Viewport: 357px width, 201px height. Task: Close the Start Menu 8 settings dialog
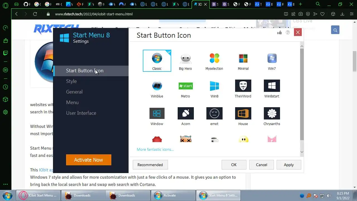click(298, 32)
